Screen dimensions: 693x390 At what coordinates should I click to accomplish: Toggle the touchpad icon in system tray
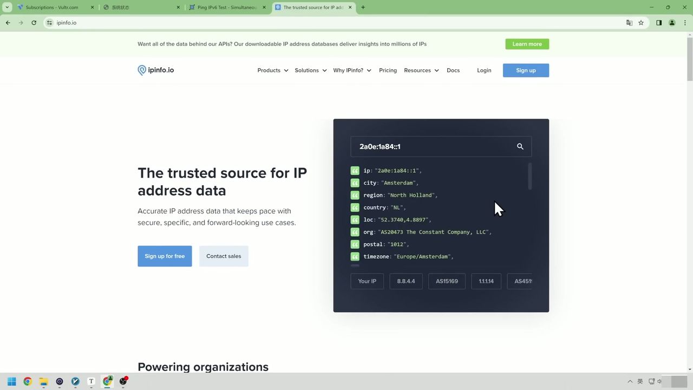651,381
